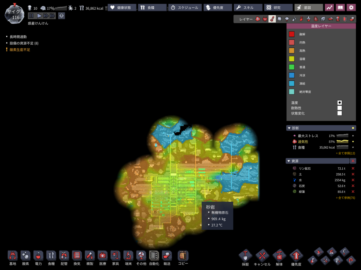The height and width of the screenshot is (270, 361).
Task: Show all 13 diagnostics via 全て参照
Action: pos(345,153)
